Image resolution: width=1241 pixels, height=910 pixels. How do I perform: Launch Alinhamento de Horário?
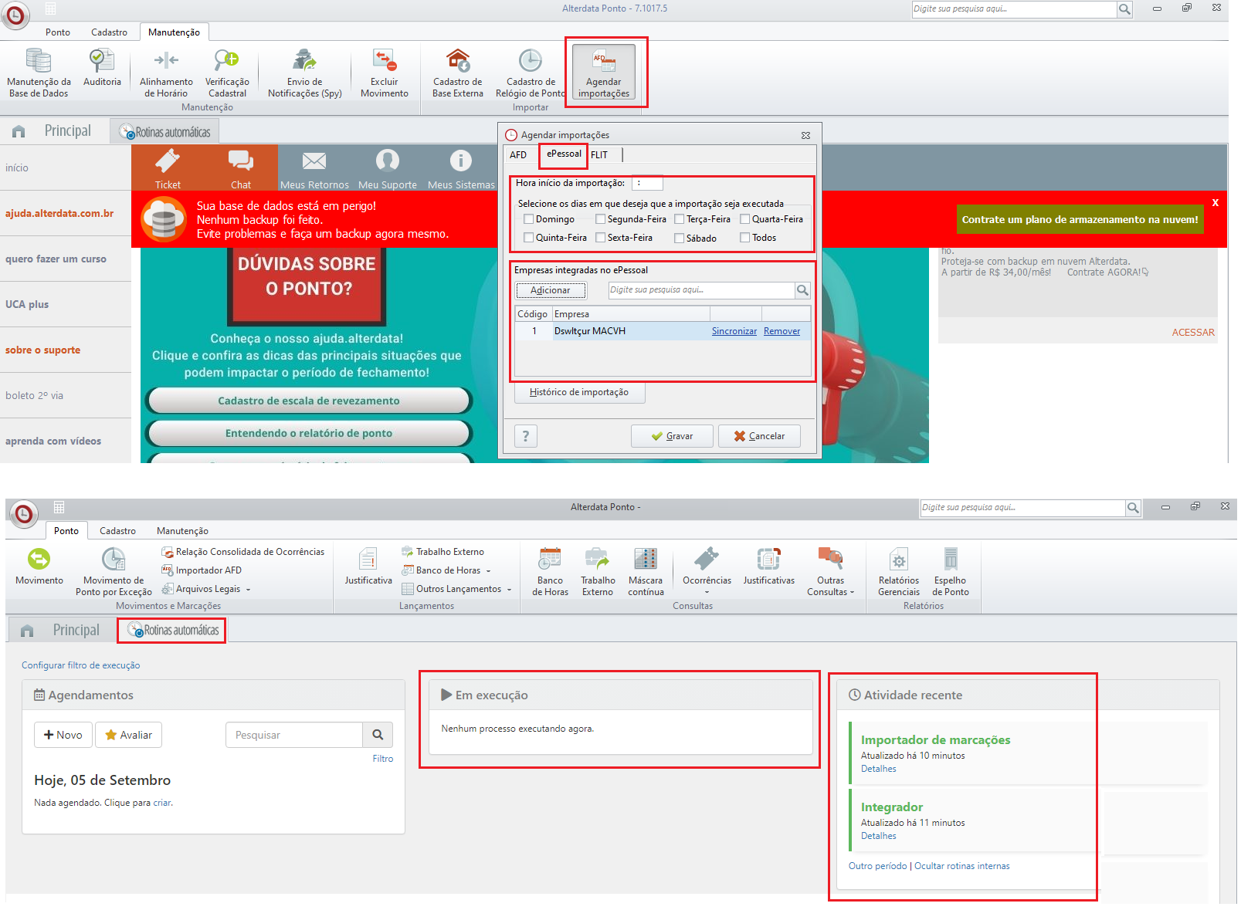point(166,72)
